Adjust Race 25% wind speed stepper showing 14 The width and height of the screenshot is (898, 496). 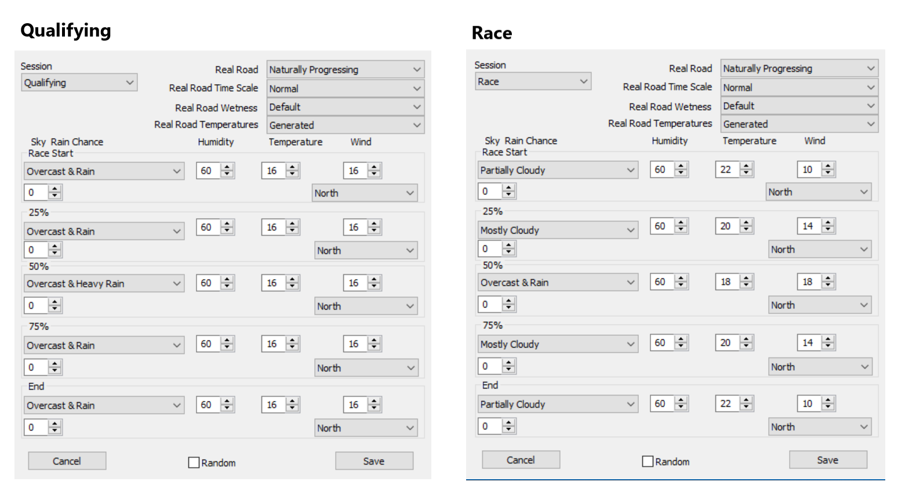click(828, 226)
